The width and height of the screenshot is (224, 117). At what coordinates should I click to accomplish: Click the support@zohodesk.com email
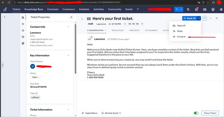[x=41, y=39]
